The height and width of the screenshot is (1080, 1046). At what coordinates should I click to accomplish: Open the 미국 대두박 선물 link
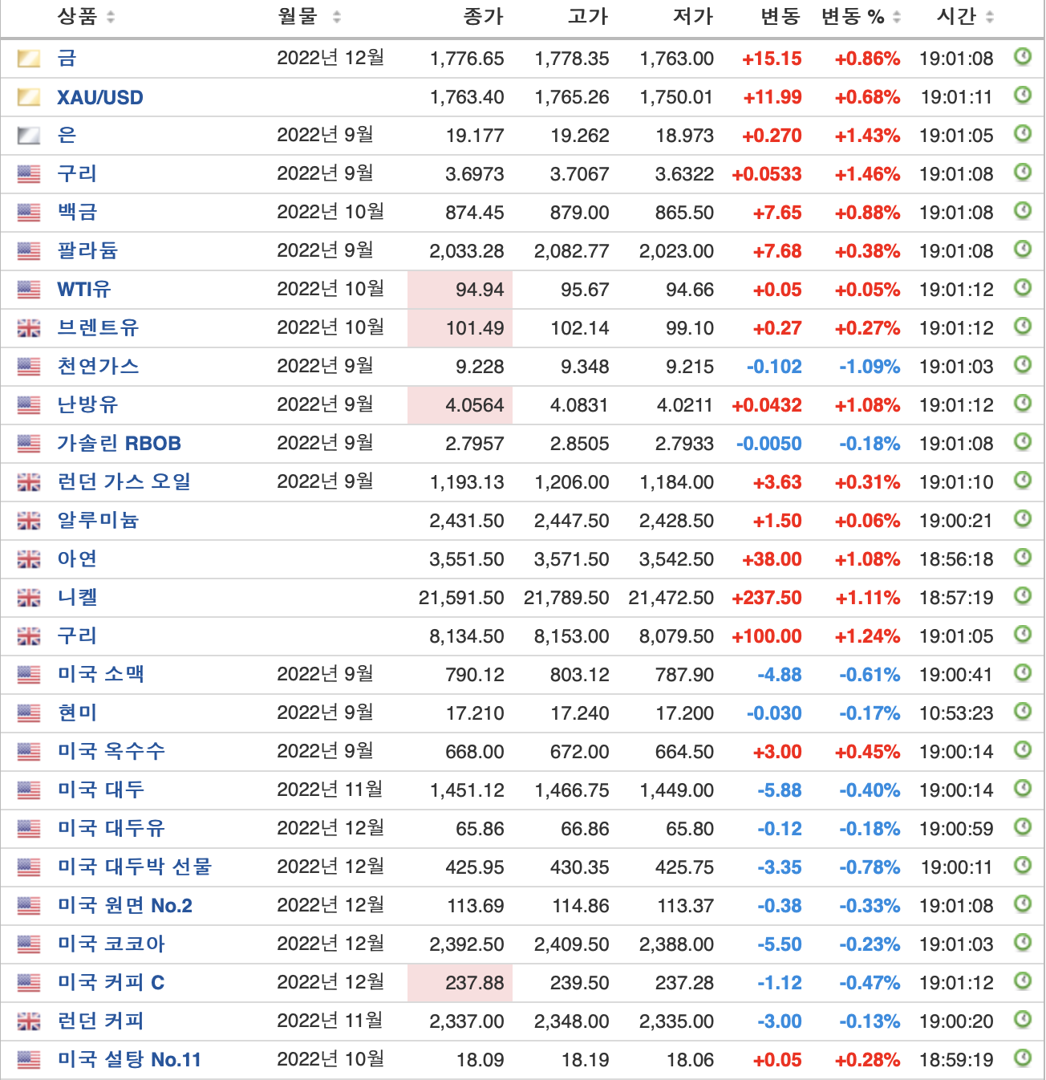pyautogui.click(x=135, y=867)
